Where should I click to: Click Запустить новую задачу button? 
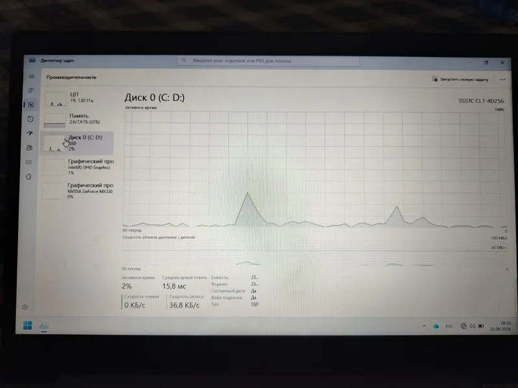click(x=460, y=79)
